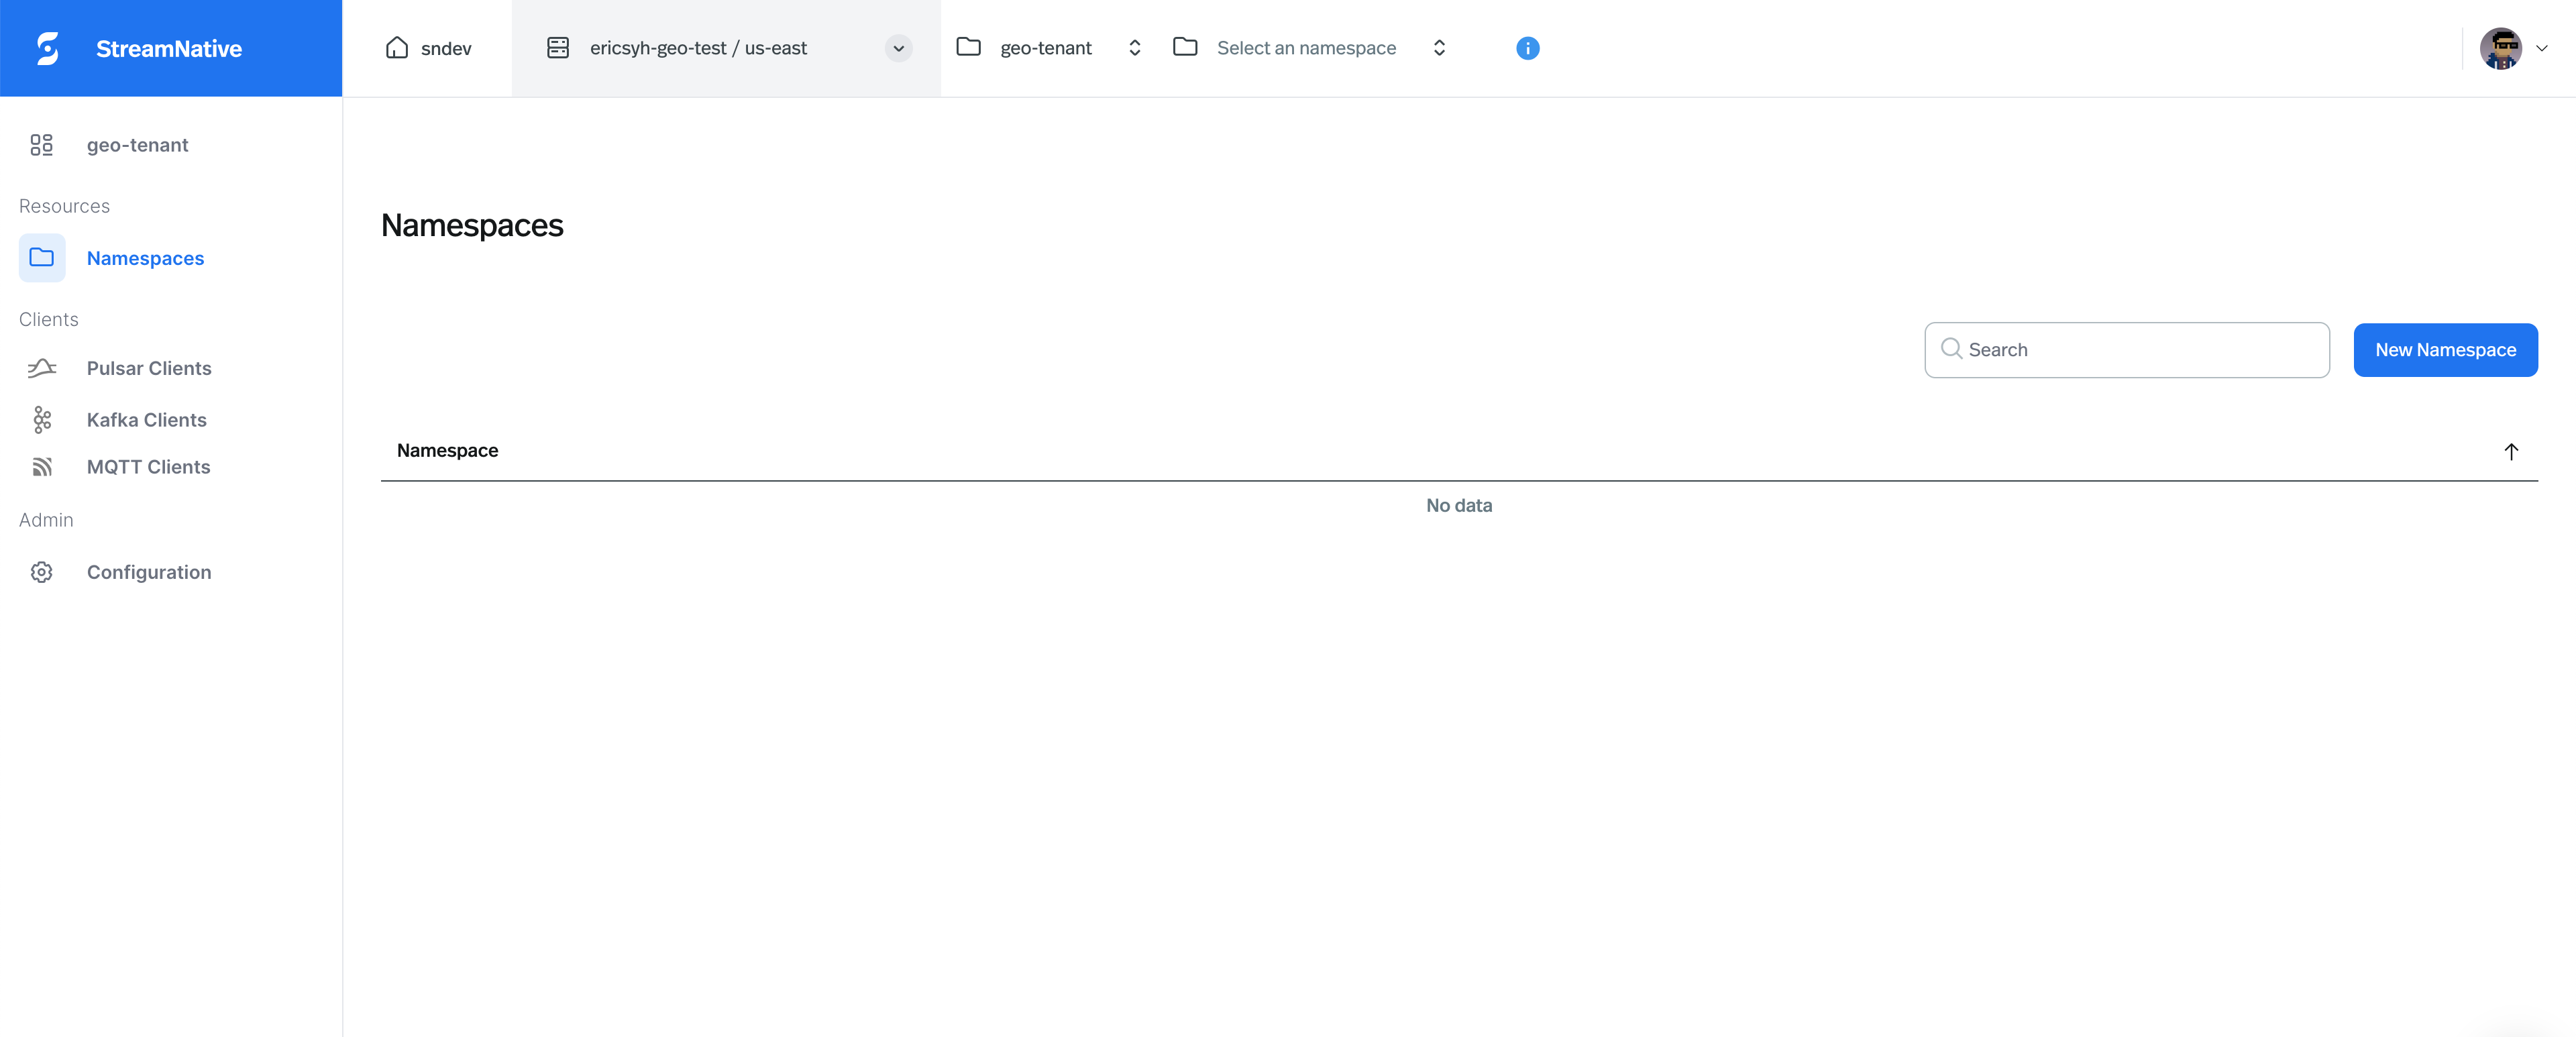
Task: Select Namespaces in the Resources section
Action: point(145,258)
